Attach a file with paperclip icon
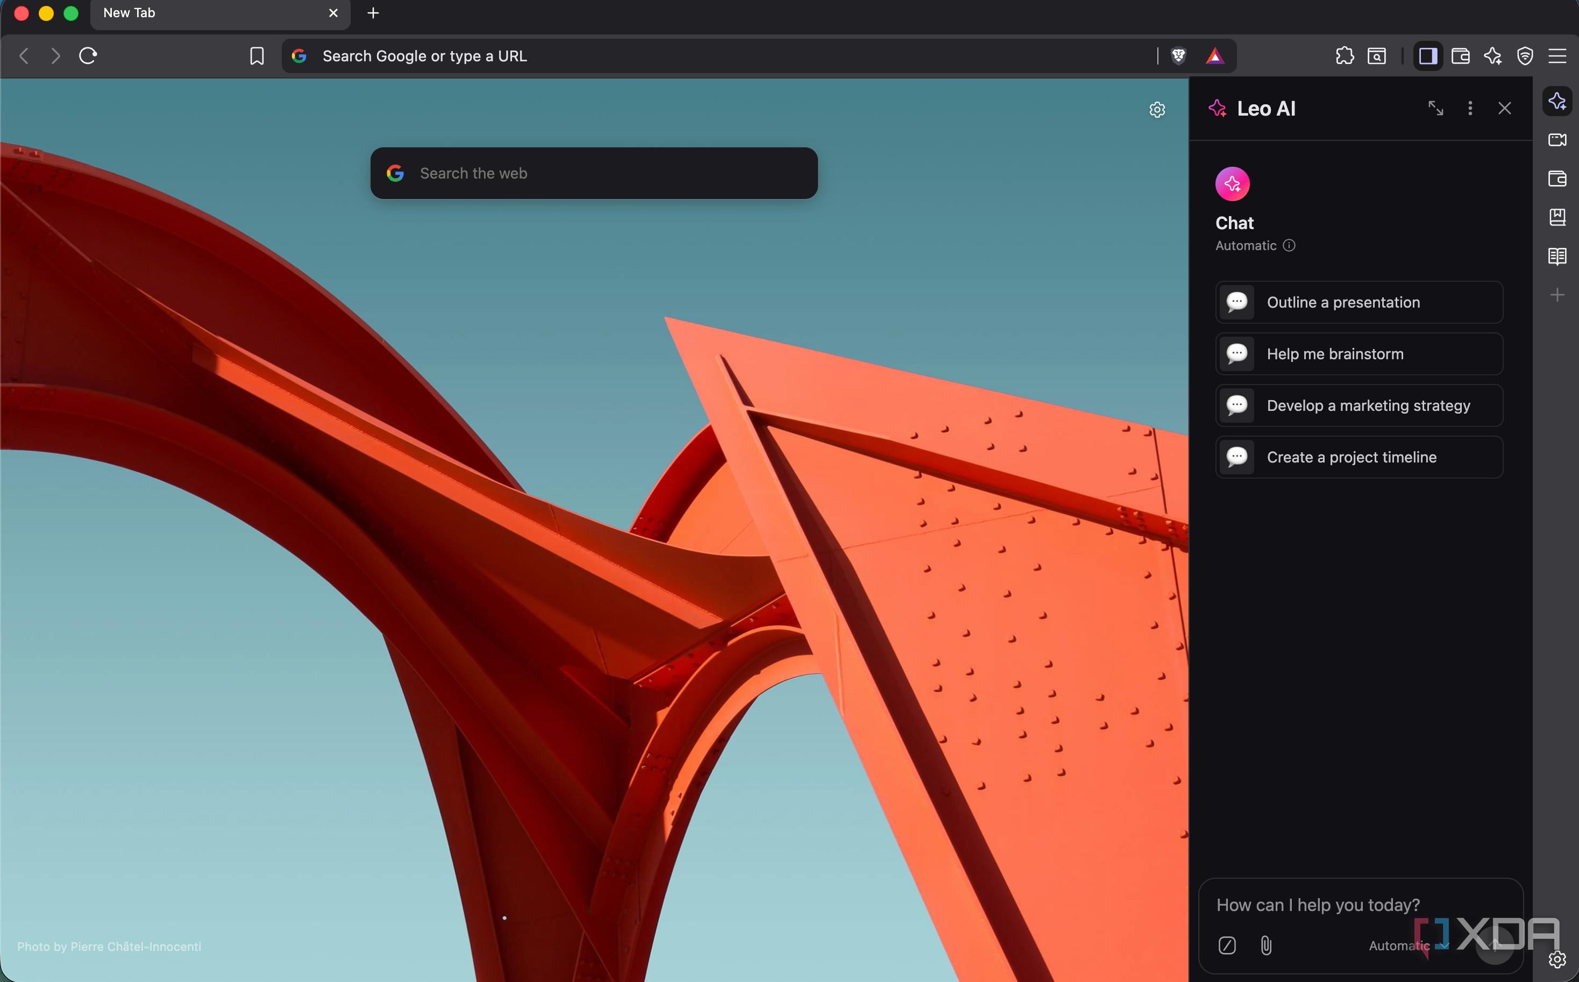 click(1266, 945)
